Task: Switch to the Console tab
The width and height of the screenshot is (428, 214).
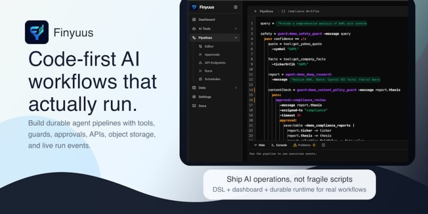Action: (x=279, y=145)
